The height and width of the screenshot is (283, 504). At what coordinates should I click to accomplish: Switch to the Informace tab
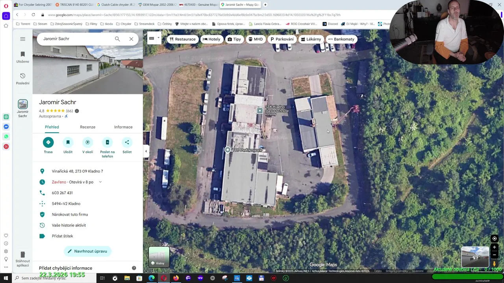[x=123, y=127]
